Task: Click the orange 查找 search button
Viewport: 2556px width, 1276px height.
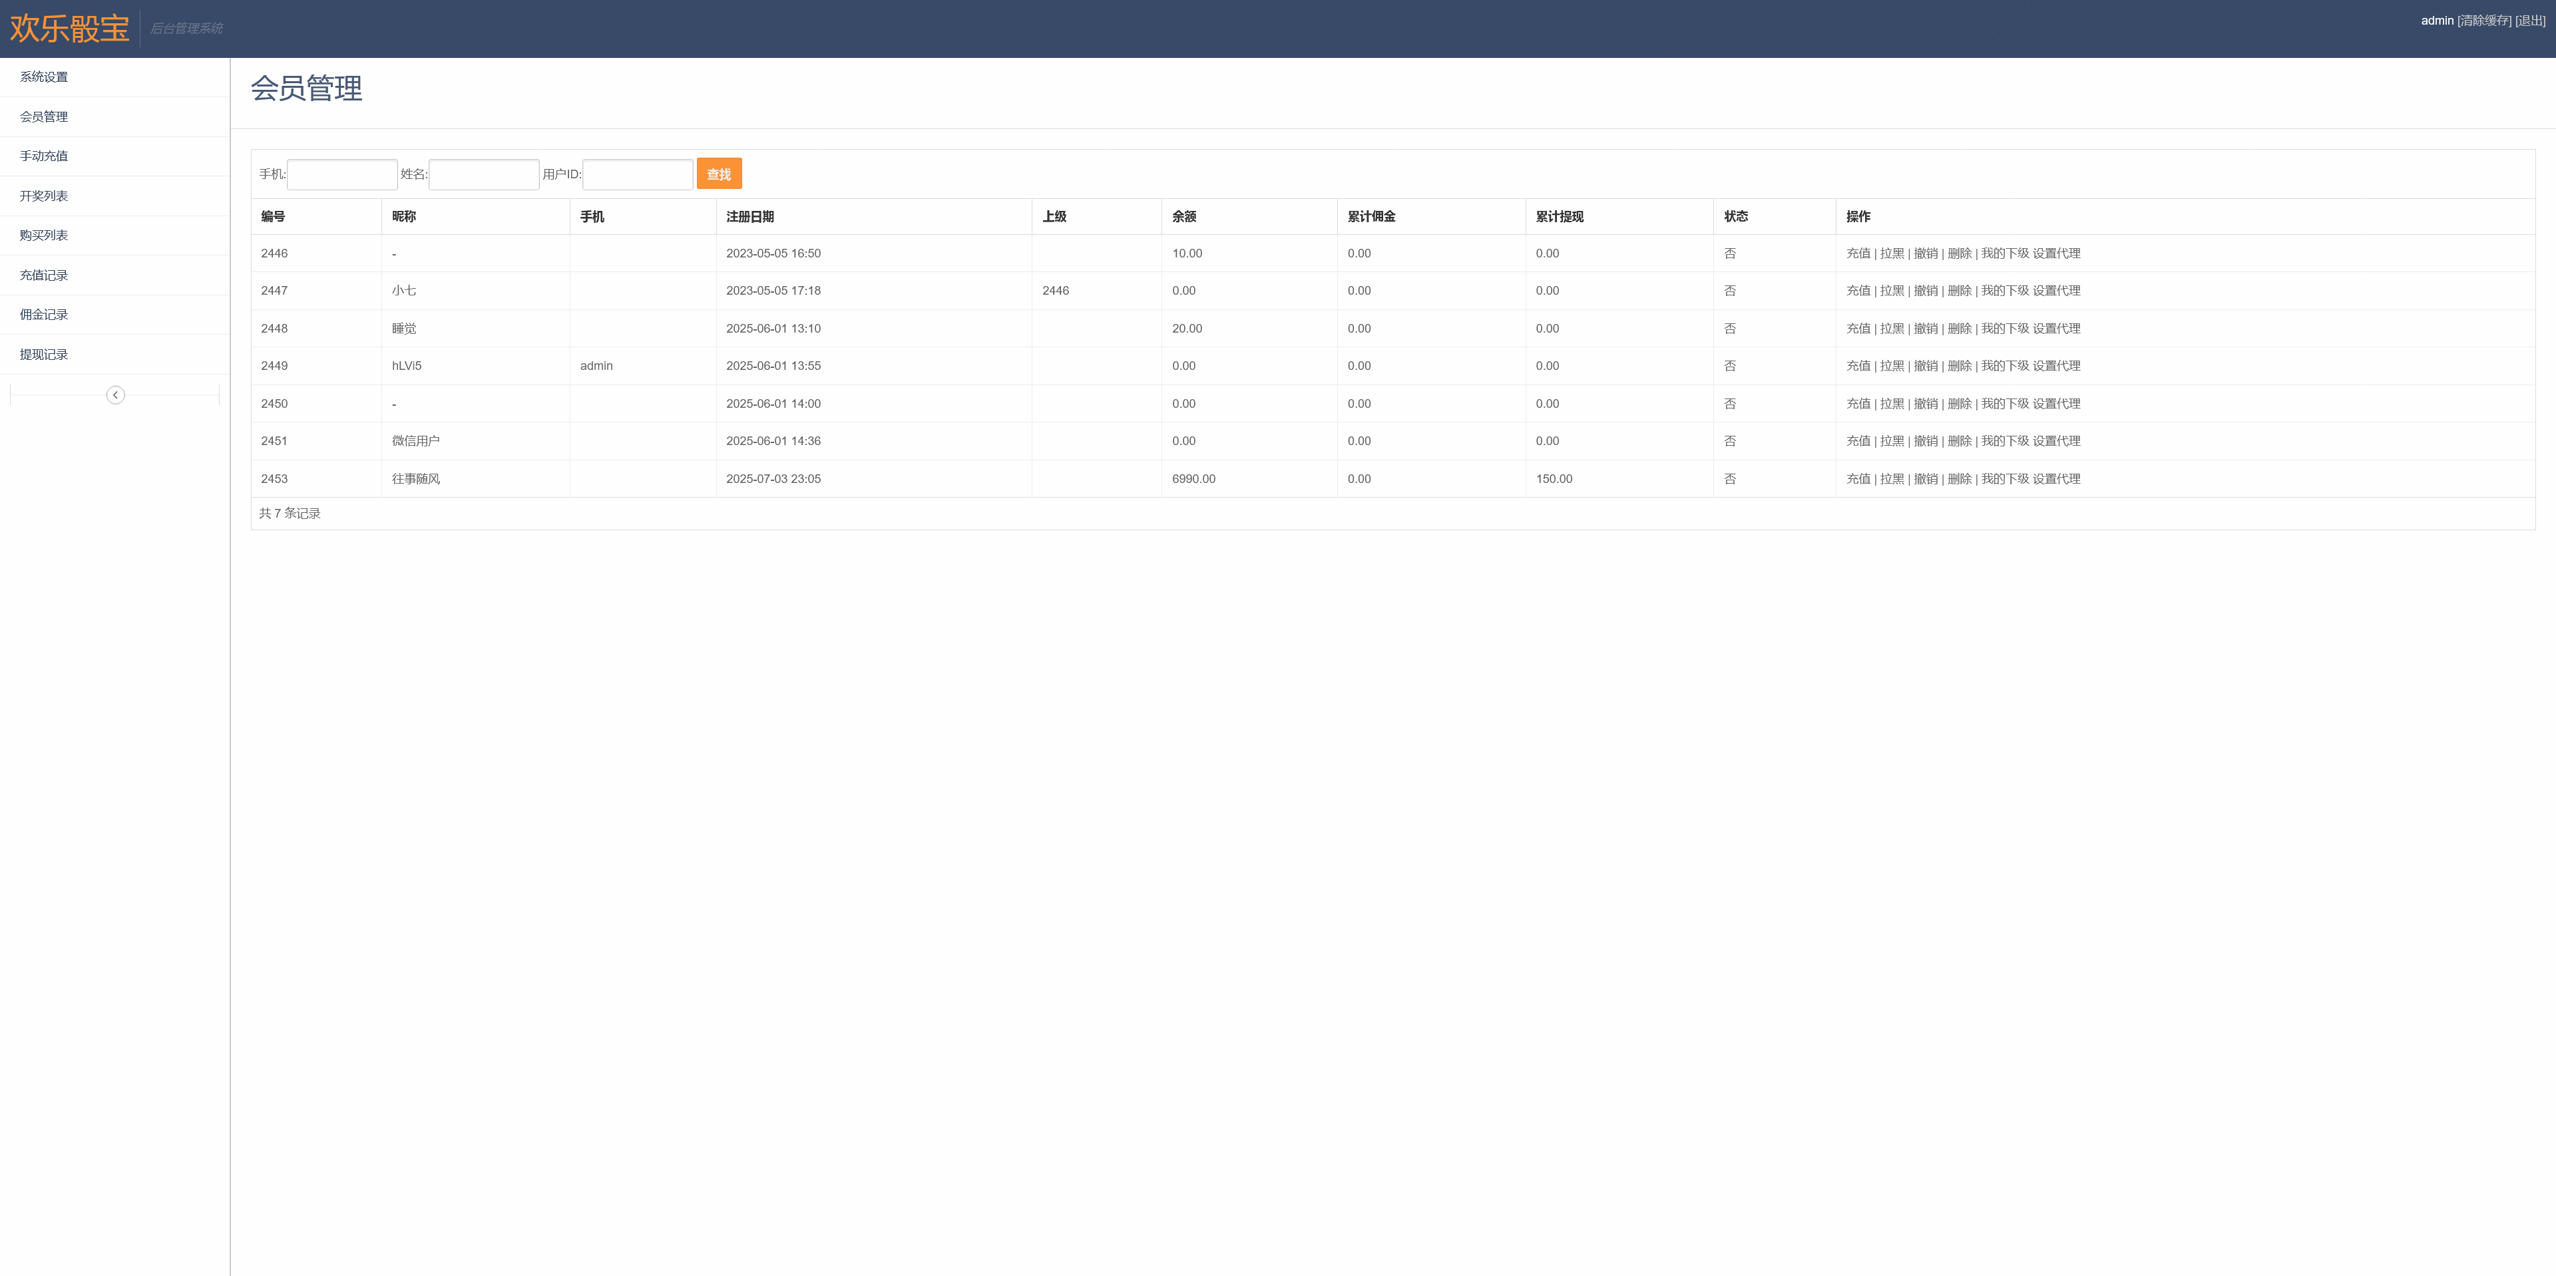Action: click(x=718, y=174)
